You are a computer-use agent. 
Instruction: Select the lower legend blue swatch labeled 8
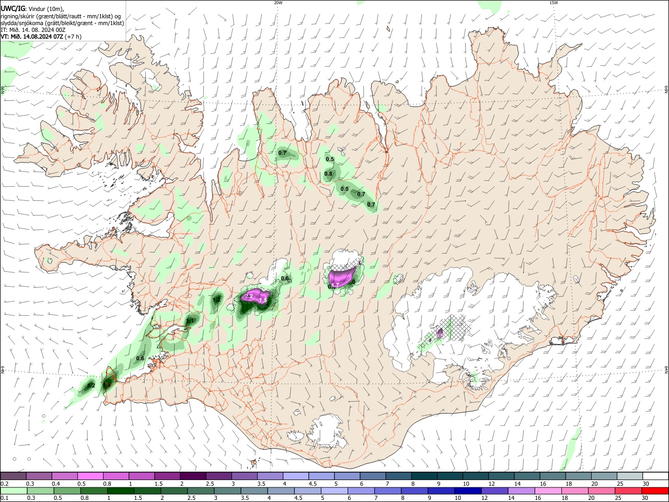413,490
